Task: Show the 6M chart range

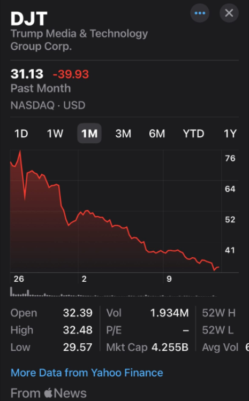Action: point(157,134)
